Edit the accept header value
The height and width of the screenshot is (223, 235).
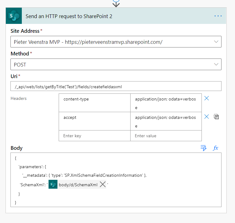(x=166, y=121)
